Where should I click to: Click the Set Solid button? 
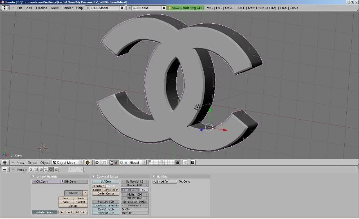click(x=80, y=212)
